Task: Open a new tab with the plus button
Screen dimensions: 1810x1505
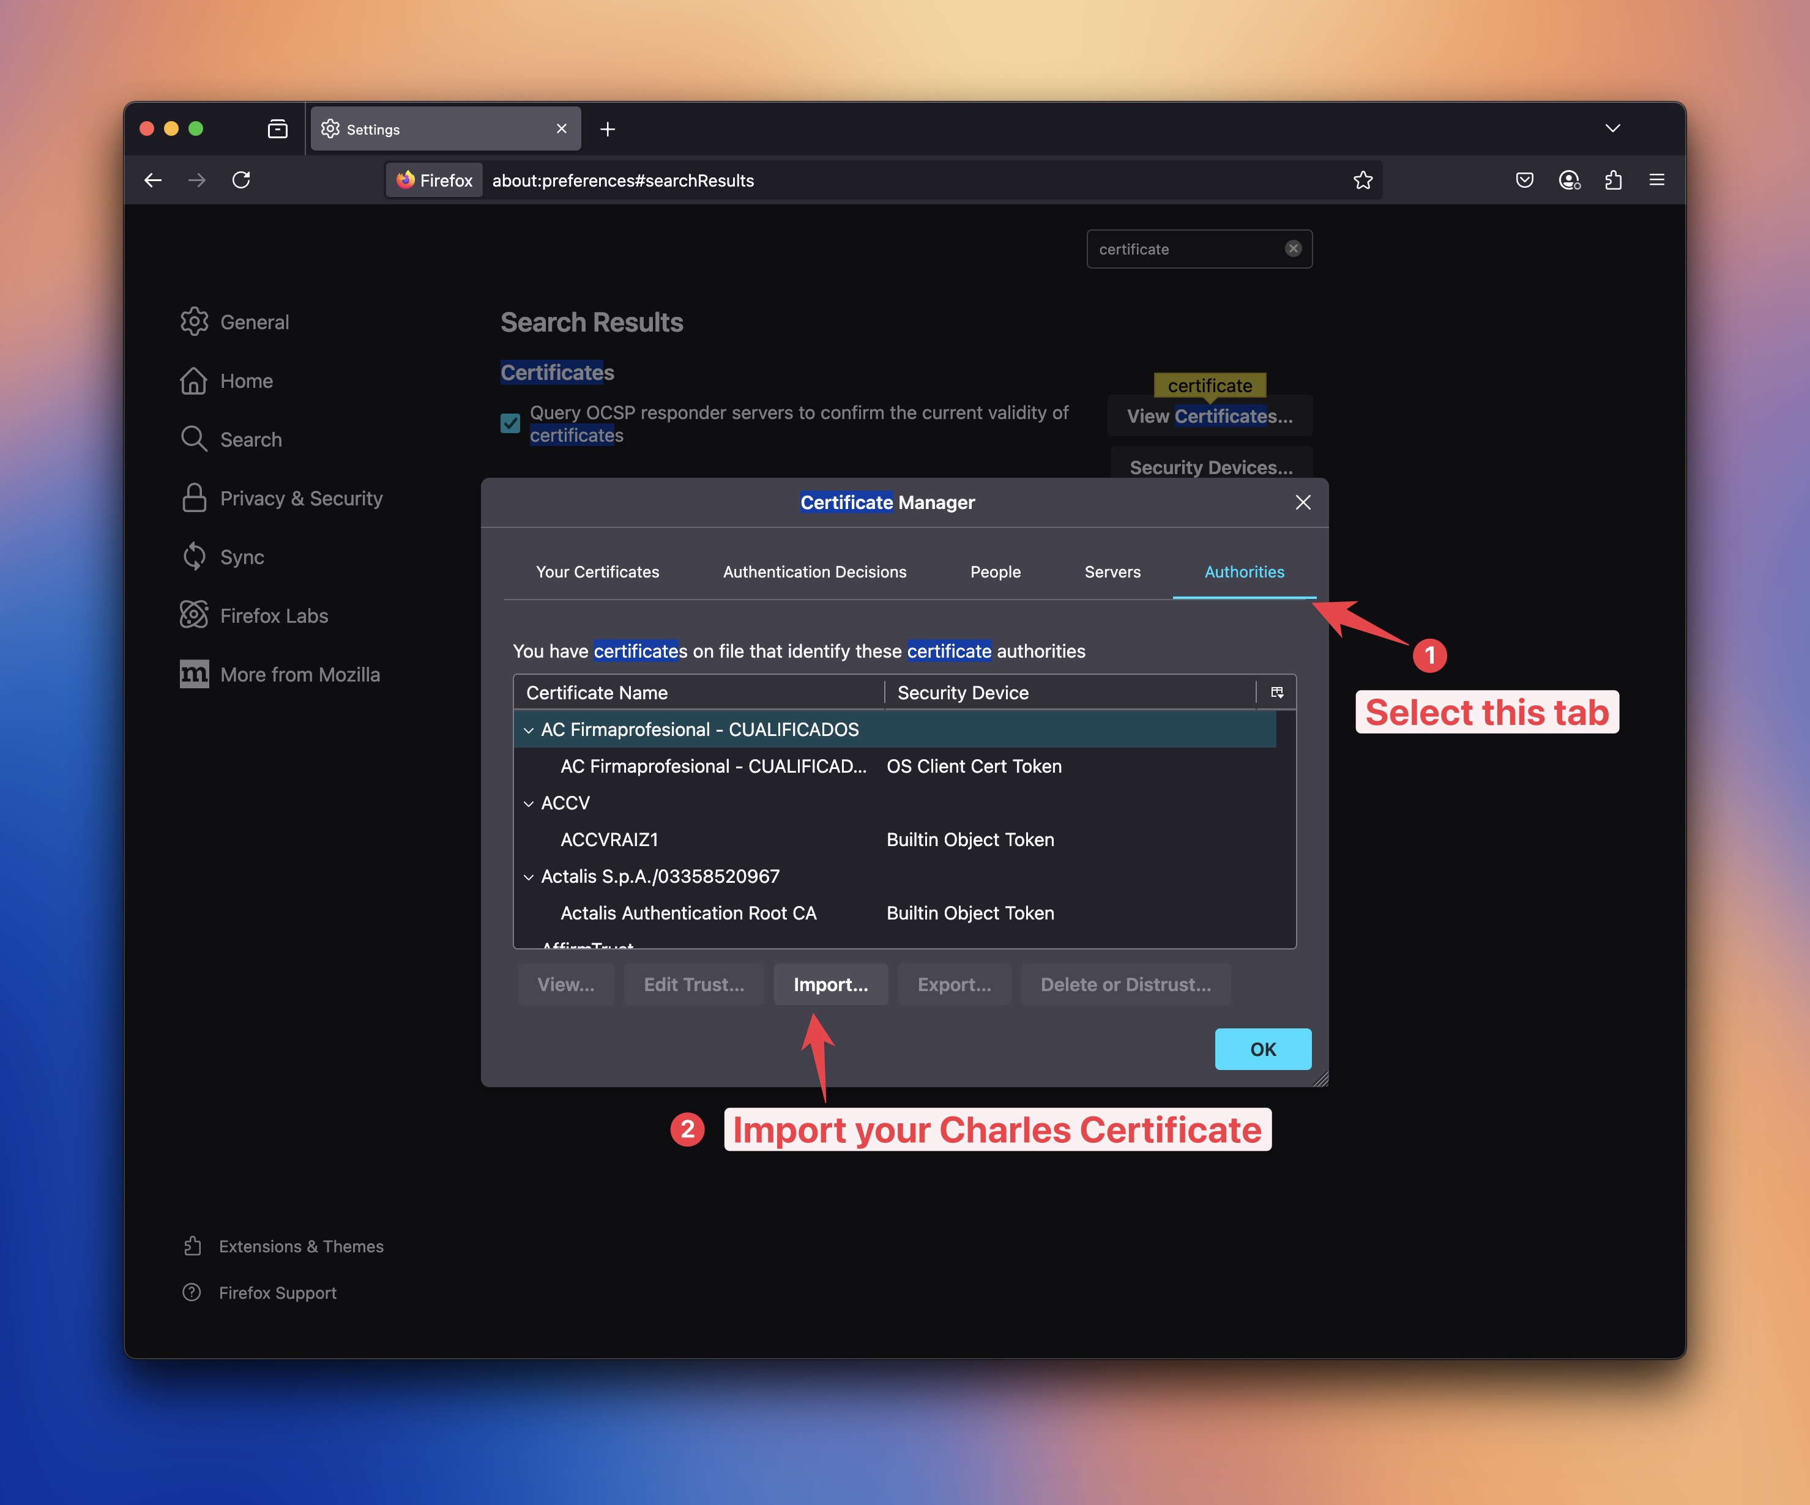Action: (608, 129)
